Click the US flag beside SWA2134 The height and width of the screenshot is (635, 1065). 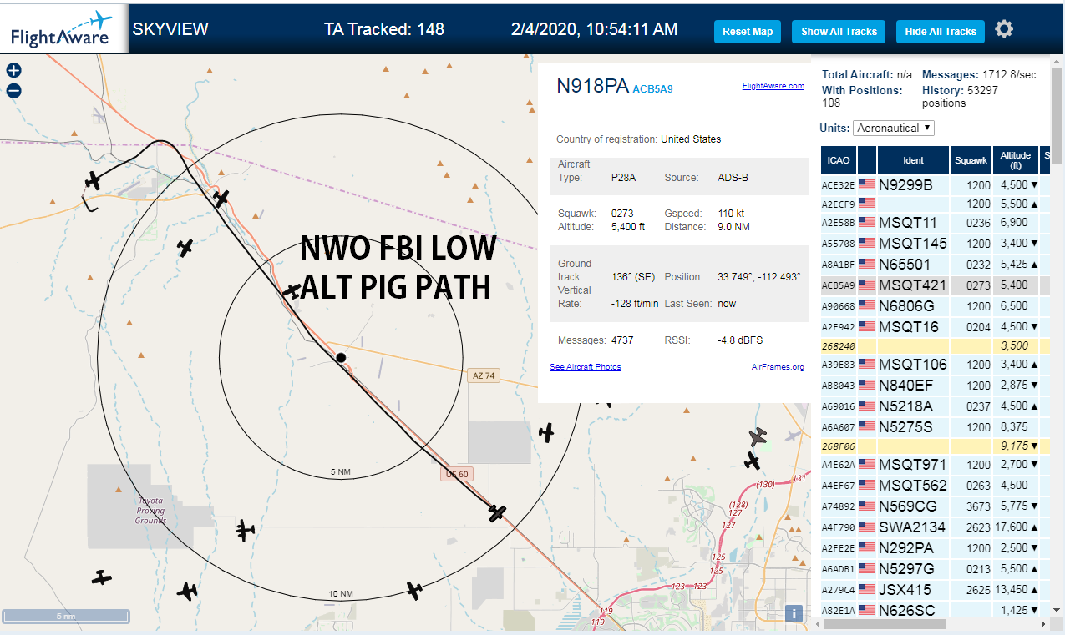[x=866, y=527]
